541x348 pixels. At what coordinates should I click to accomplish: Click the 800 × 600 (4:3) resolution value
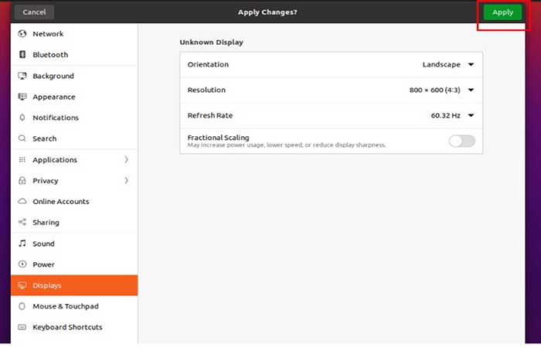pyautogui.click(x=434, y=90)
